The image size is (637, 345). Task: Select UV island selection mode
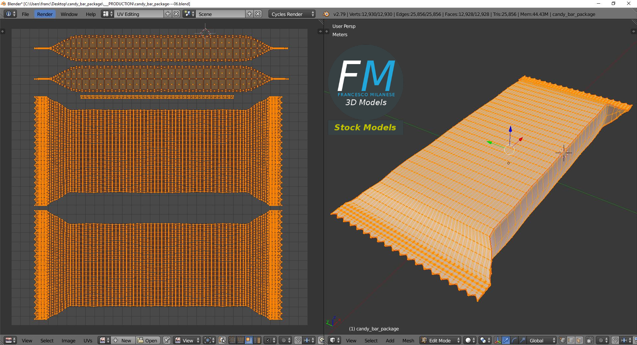click(x=257, y=340)
